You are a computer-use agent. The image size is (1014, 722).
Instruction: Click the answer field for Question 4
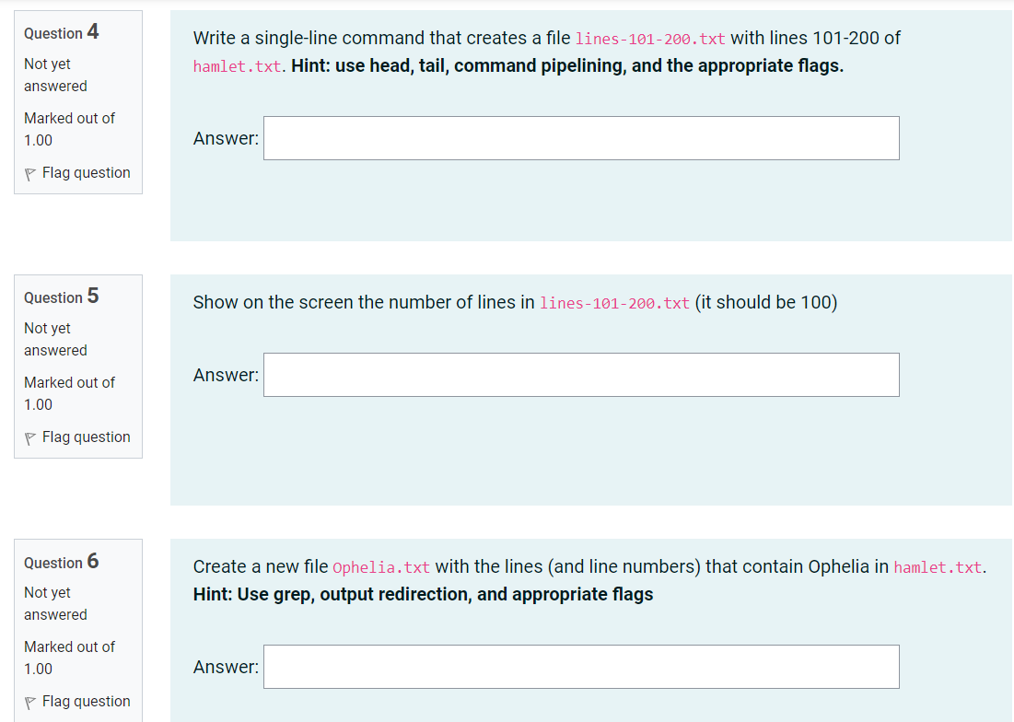click(x=580, y=137)
